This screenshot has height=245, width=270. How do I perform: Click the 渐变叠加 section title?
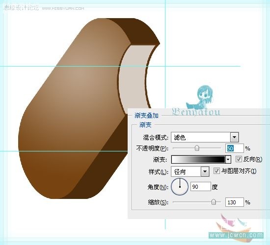(147, 116)
